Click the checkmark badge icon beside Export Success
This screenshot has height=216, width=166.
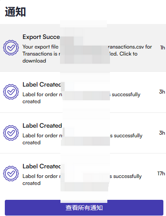coord(11,48)
